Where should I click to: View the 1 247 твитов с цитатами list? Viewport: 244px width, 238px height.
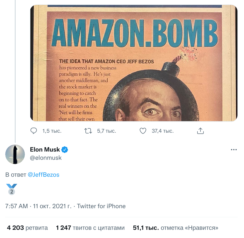click(x=90, y=228)
